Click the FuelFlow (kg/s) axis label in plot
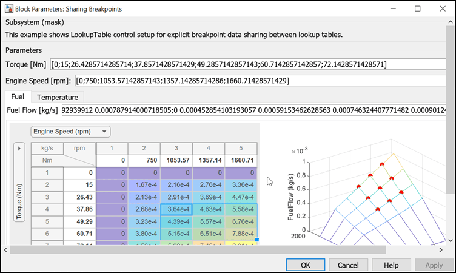 click(290, 197)
